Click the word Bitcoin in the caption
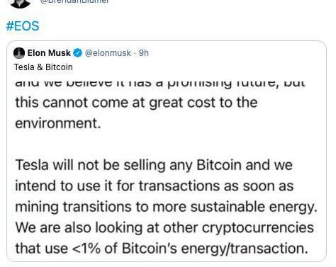The height and width of the screenshot is (267, 336). 59,67
